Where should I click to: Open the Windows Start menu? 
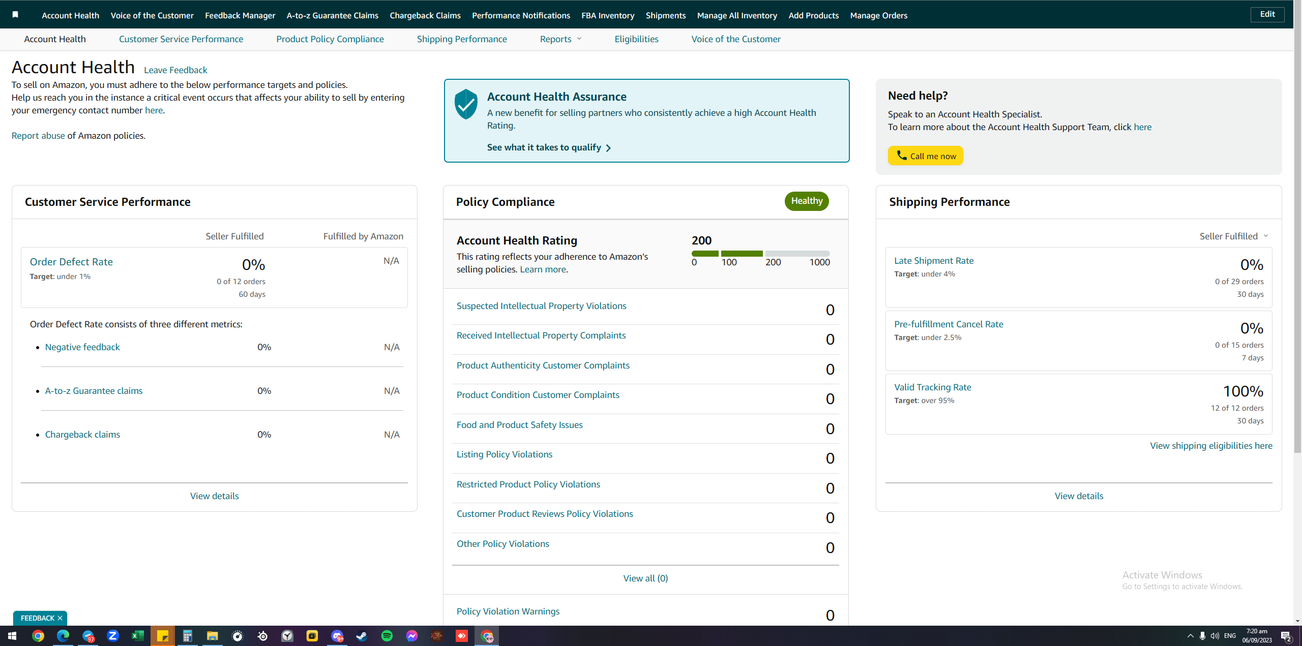point(12,636)
